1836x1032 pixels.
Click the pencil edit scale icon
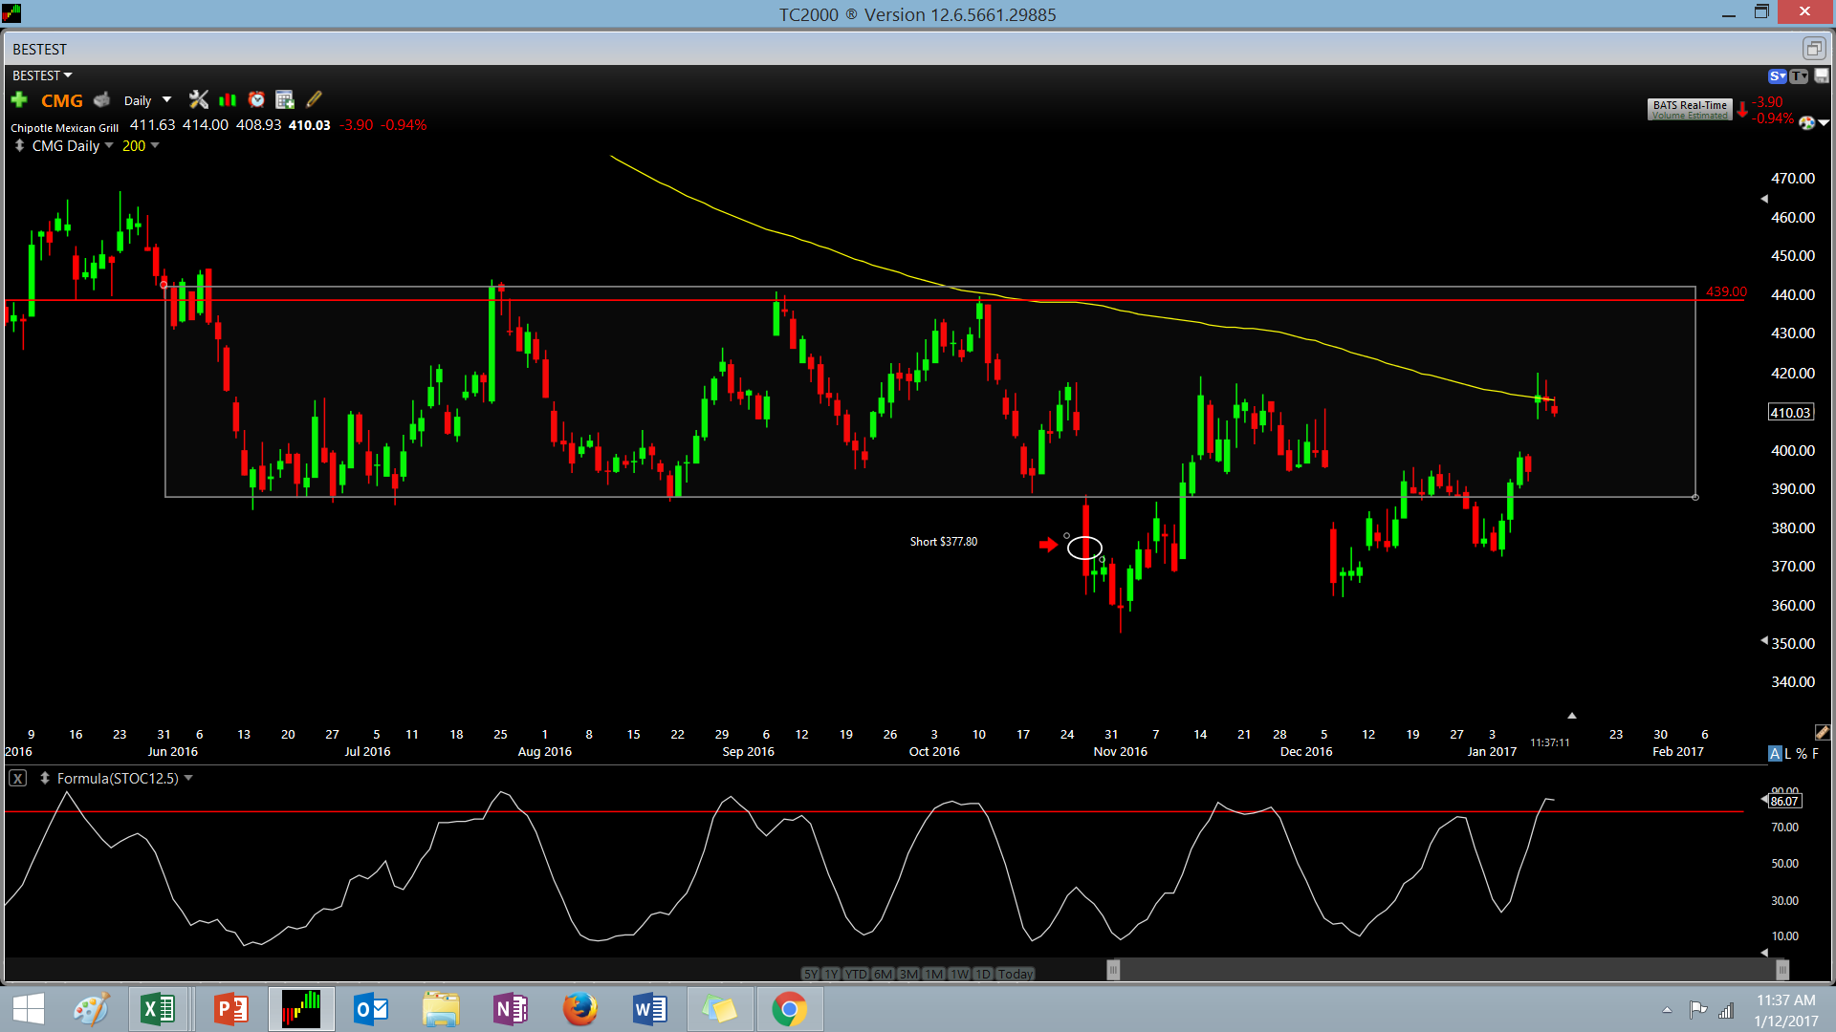click(x=1823, y=732)
